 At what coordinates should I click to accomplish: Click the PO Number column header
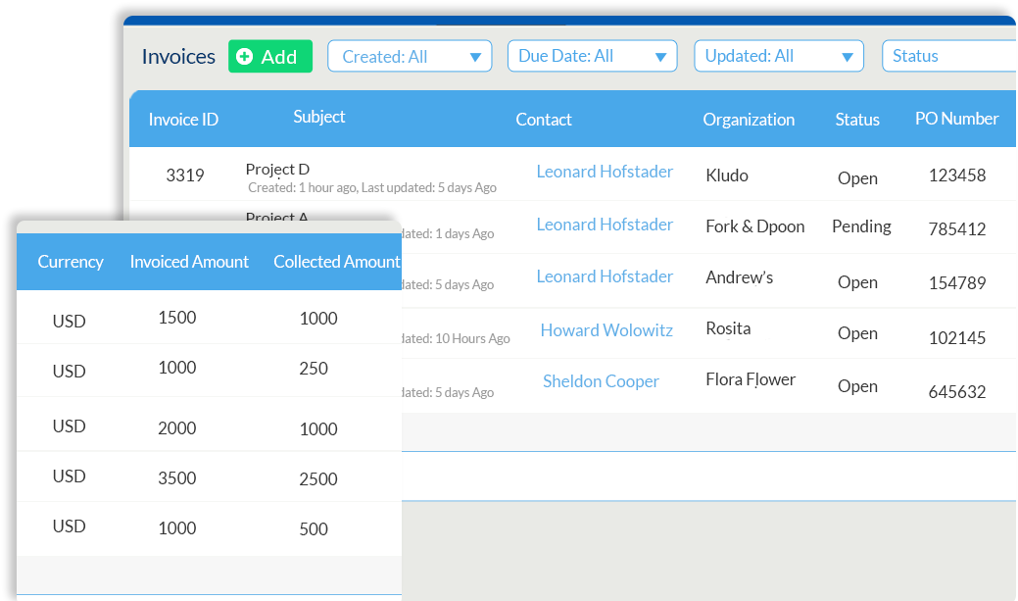tap(956, 119)
